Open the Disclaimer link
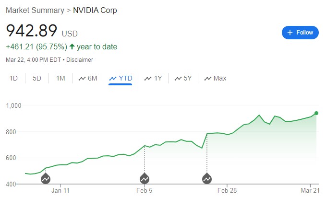326x197 pixels. [x=79, y=60]
